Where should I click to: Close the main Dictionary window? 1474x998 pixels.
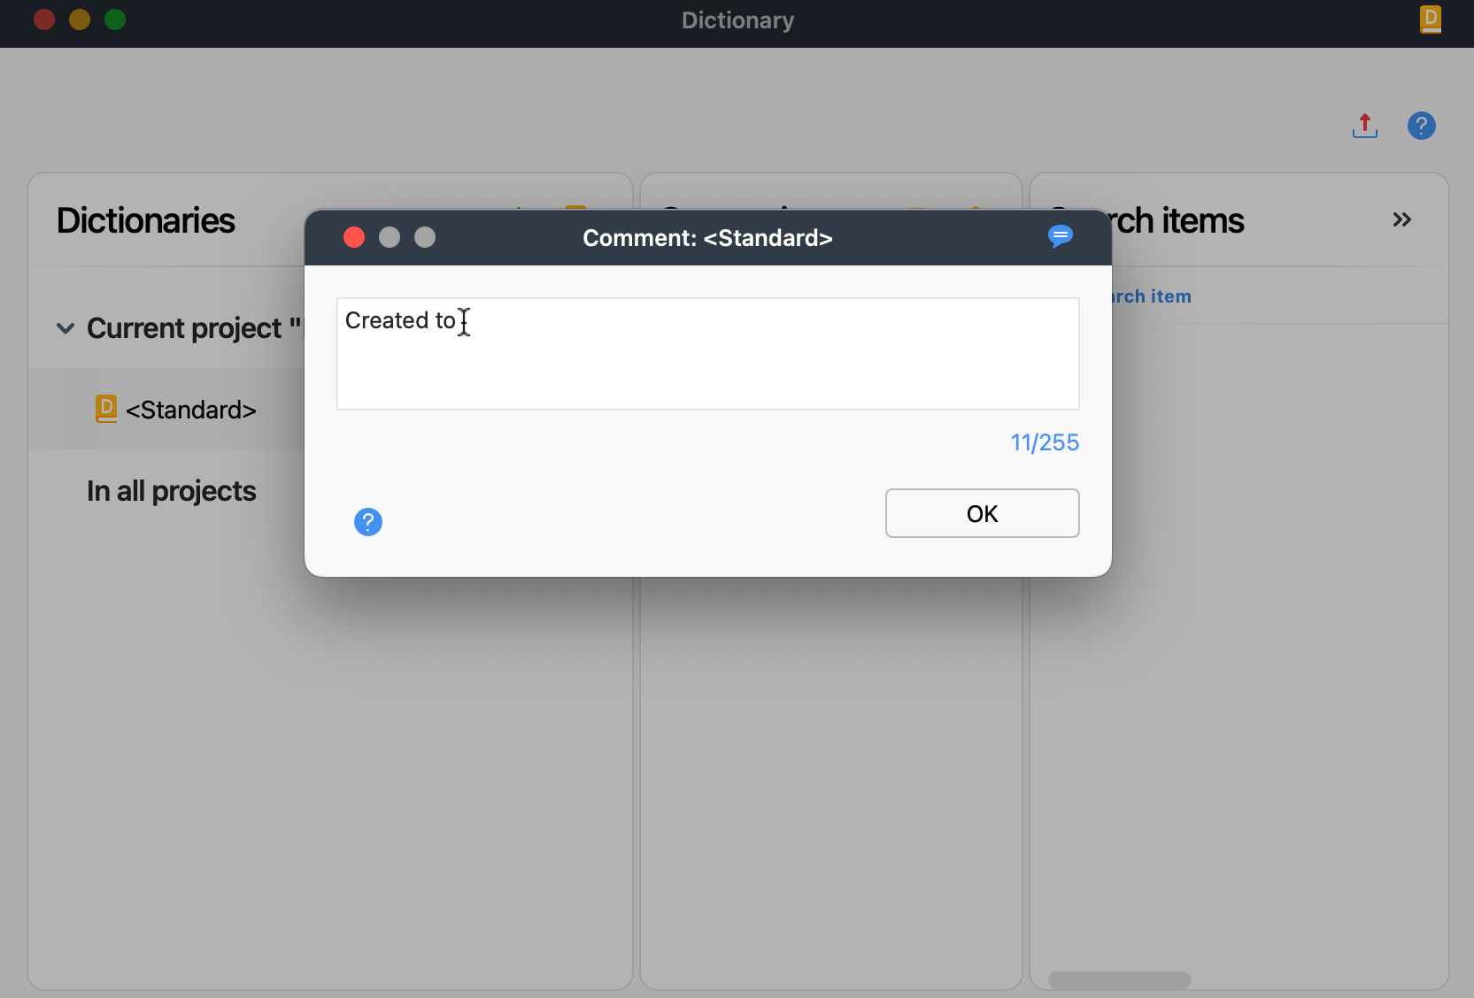pyautogui.click(x=44, y=19)
